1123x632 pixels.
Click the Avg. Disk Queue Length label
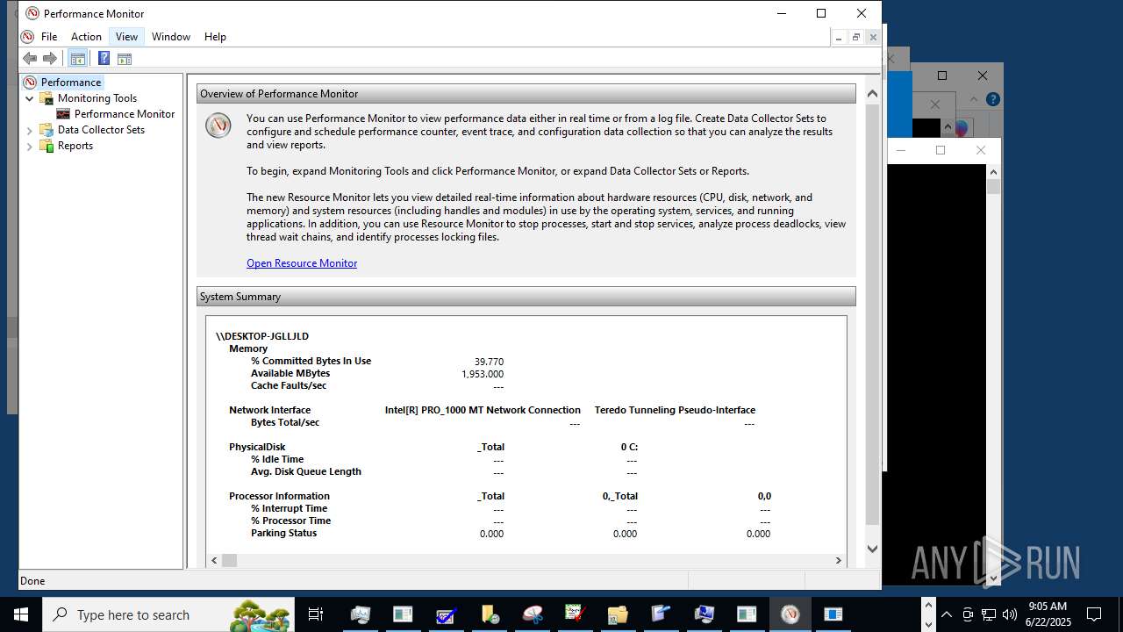[306, 471]
